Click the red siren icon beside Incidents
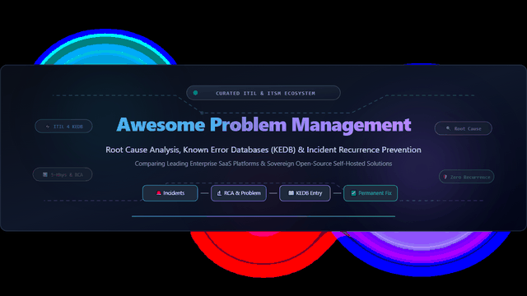The image size is (527, 296). click(x=159, y=193)
